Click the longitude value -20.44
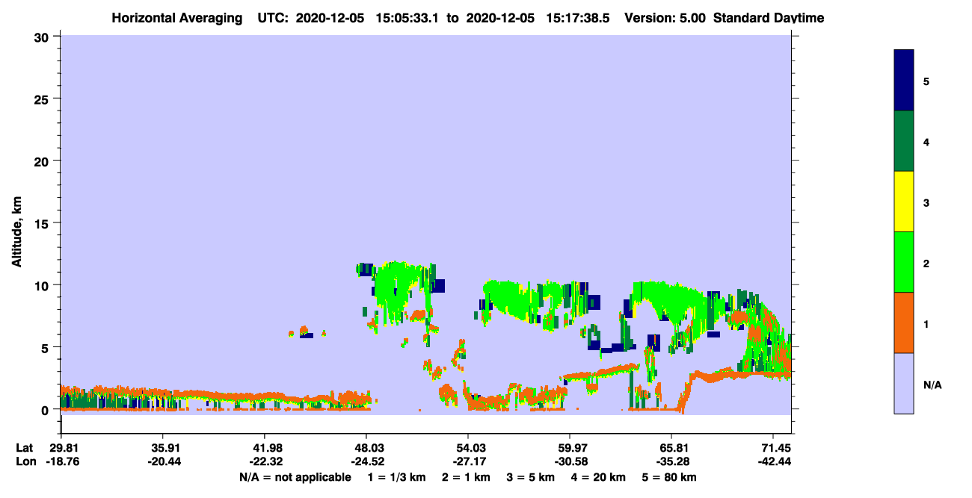Screen dimensions: 972x498 tap(163, 461)
